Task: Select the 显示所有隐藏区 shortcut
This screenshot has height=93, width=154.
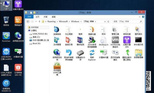Action: 115,55
